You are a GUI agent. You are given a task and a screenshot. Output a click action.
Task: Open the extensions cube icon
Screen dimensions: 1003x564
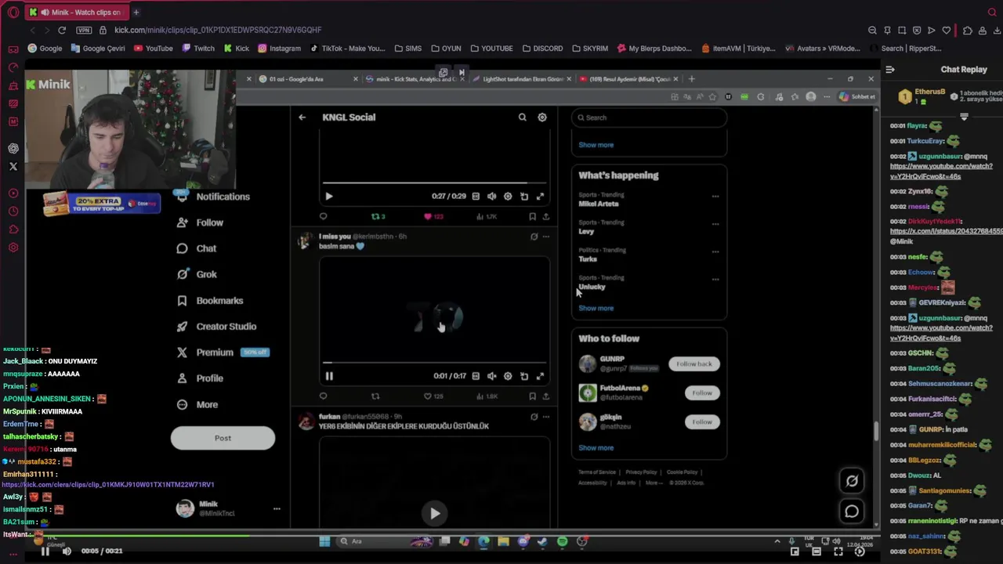[x=968, y=31]
